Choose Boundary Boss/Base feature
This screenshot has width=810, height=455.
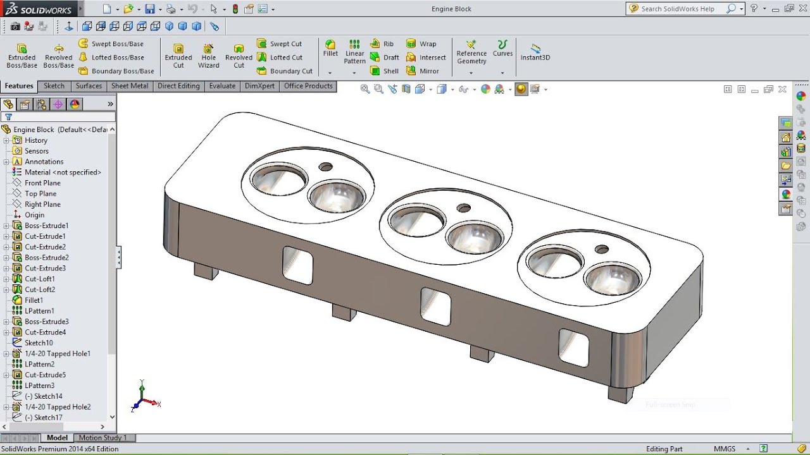[x=116, y=71]
